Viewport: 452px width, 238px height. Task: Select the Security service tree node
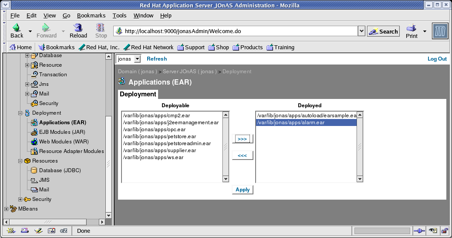pos(48,103)
